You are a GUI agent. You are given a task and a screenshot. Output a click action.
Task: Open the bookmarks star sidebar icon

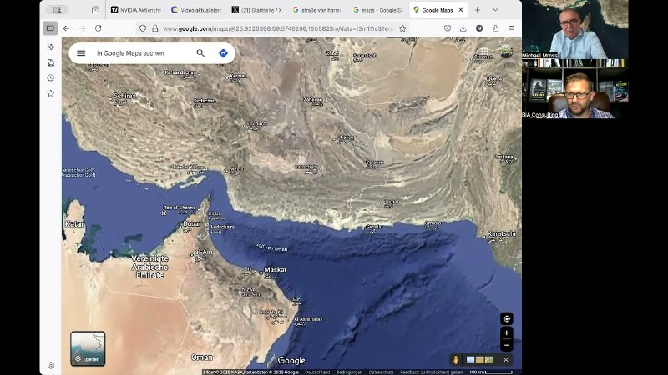point(51,93)
